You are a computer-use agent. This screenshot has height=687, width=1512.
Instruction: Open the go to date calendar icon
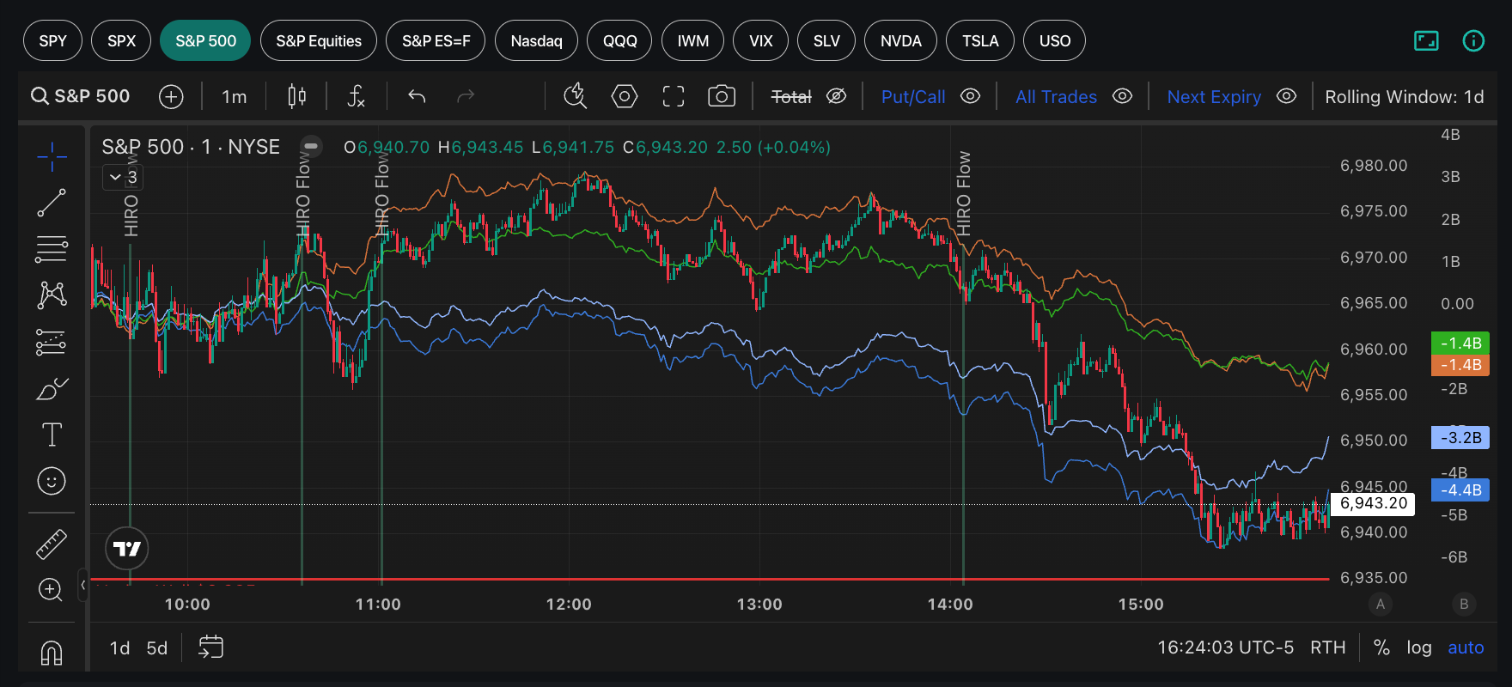210,647
